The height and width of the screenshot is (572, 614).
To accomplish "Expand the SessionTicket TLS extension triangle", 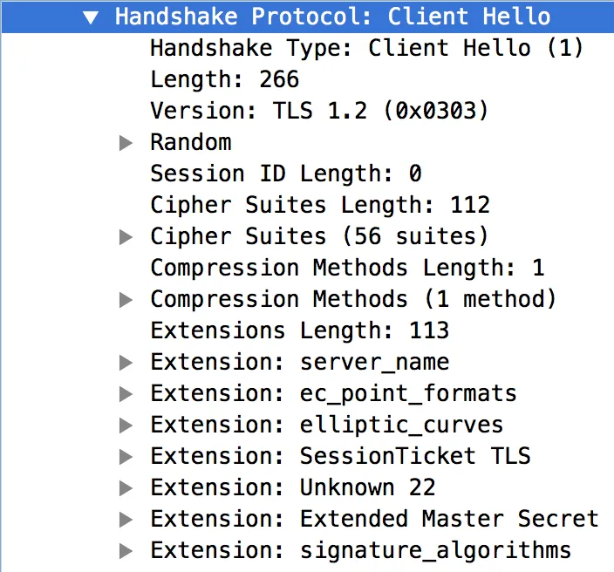I will click(x=126, y=457).
